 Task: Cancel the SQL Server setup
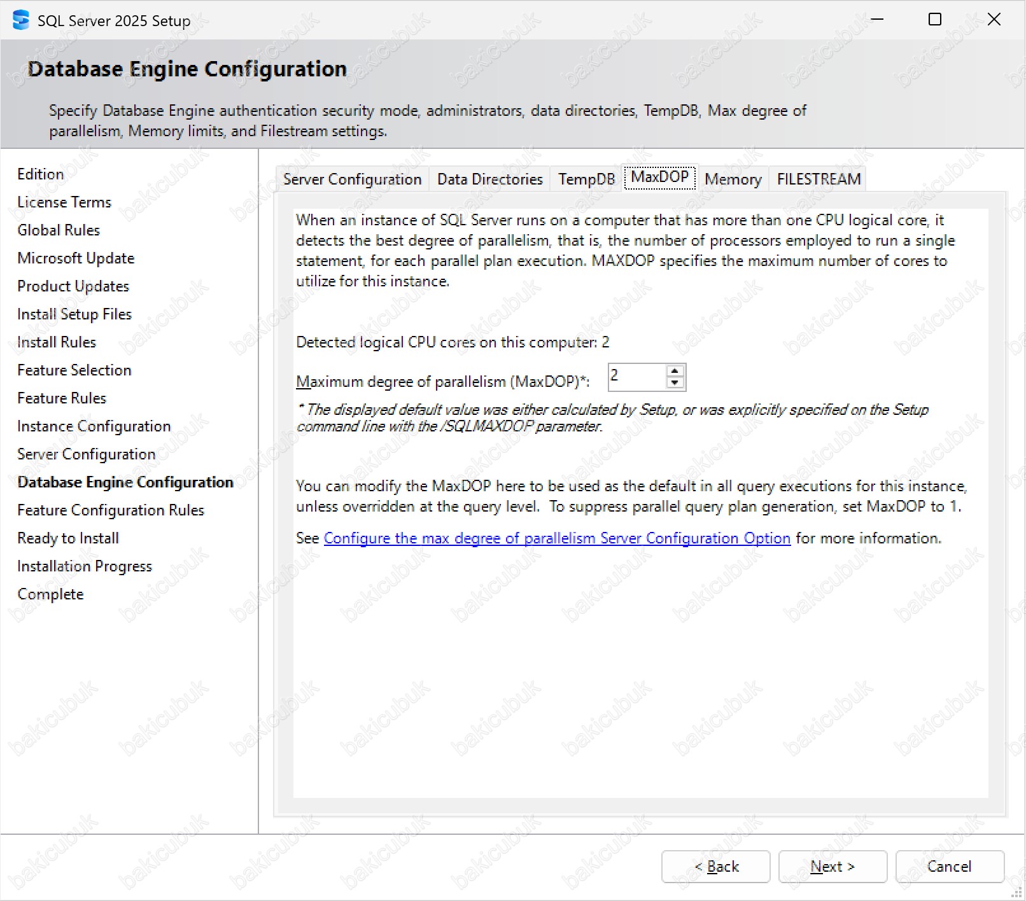pos(950,867)
